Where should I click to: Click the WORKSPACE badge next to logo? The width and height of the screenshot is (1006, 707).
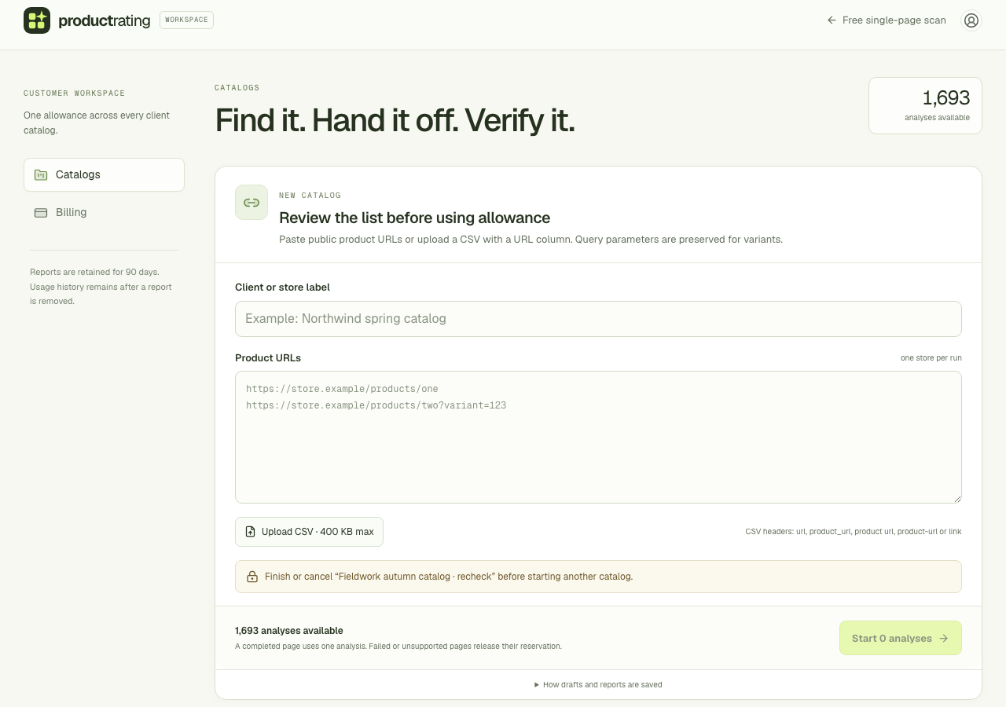186,20
